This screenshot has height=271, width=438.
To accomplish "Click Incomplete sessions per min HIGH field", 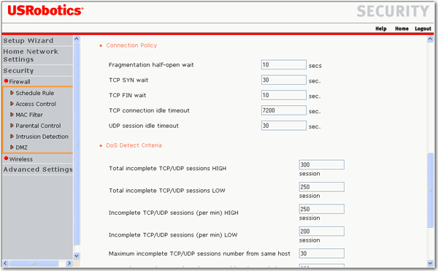I will click(321, 209).
